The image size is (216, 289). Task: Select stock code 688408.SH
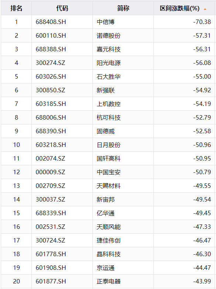click(51, 22)
